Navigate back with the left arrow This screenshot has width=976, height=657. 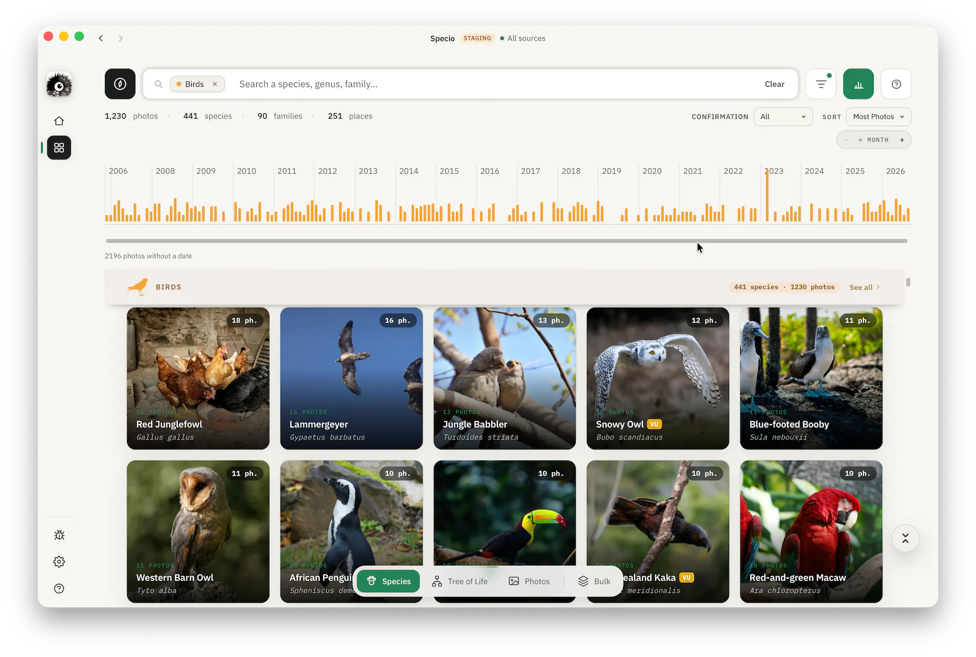[101, 38]
